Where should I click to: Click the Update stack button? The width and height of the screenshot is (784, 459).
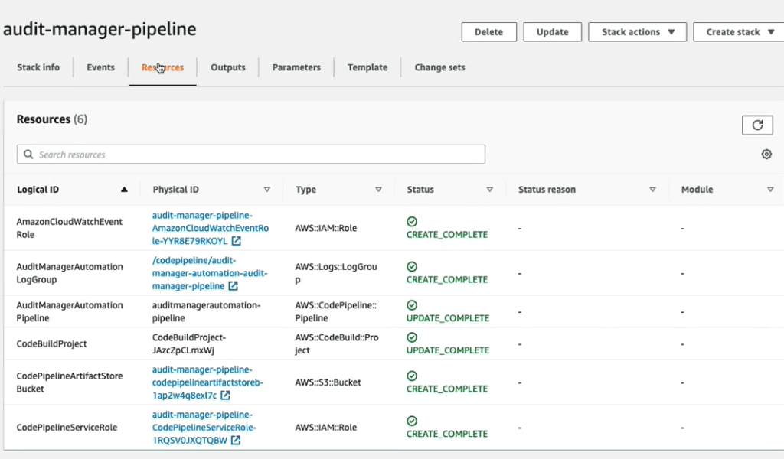pyautogui.click(x=553, y=32)
